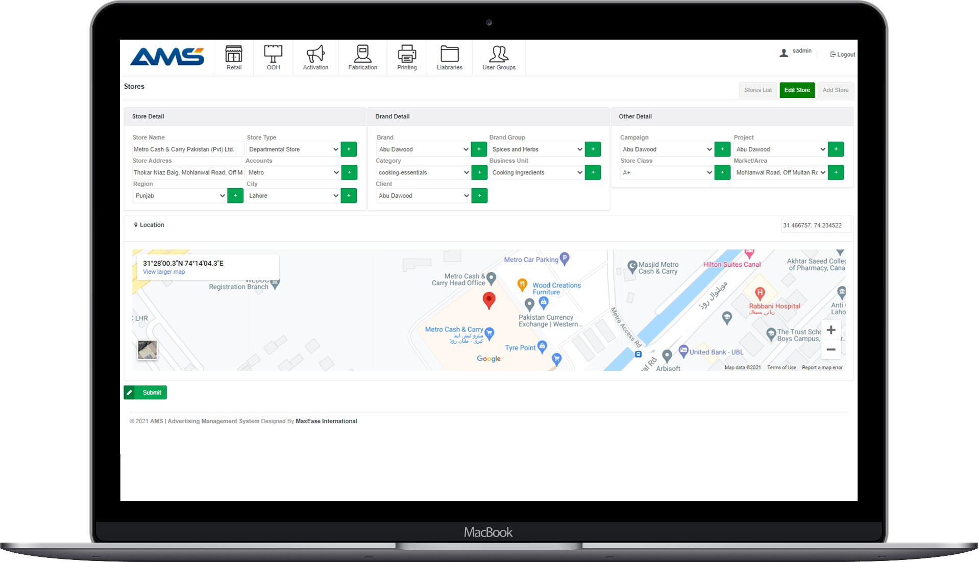
Task: Click Rabbani Hospital marker on map
Action: 760,293
